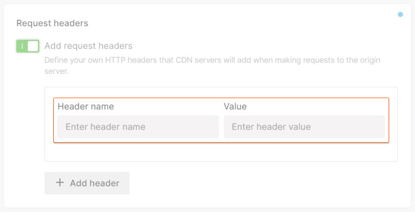Screen dimensions: 415x212
Task: Click the right end of the header value field
Action: pyautogui.click(x=376, y=127)
